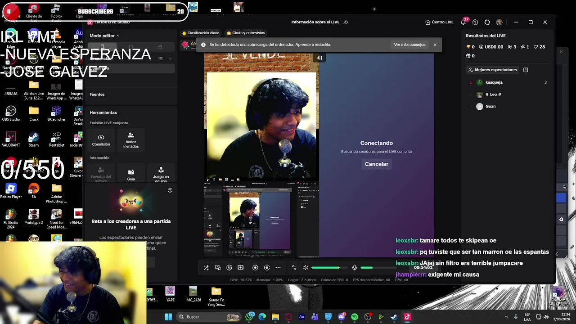
Task: Open Chats y entrevistas chip
Action: 246,33
